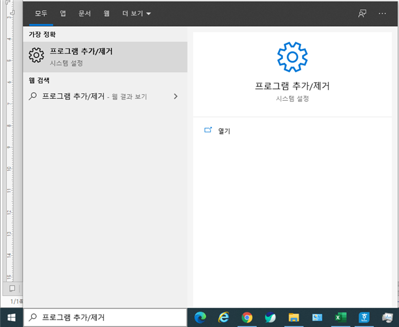This screenshot has width=399, height=327.
Task: Select the 모두 search tab
Action: pyautogui.click(x=41, y=14)
